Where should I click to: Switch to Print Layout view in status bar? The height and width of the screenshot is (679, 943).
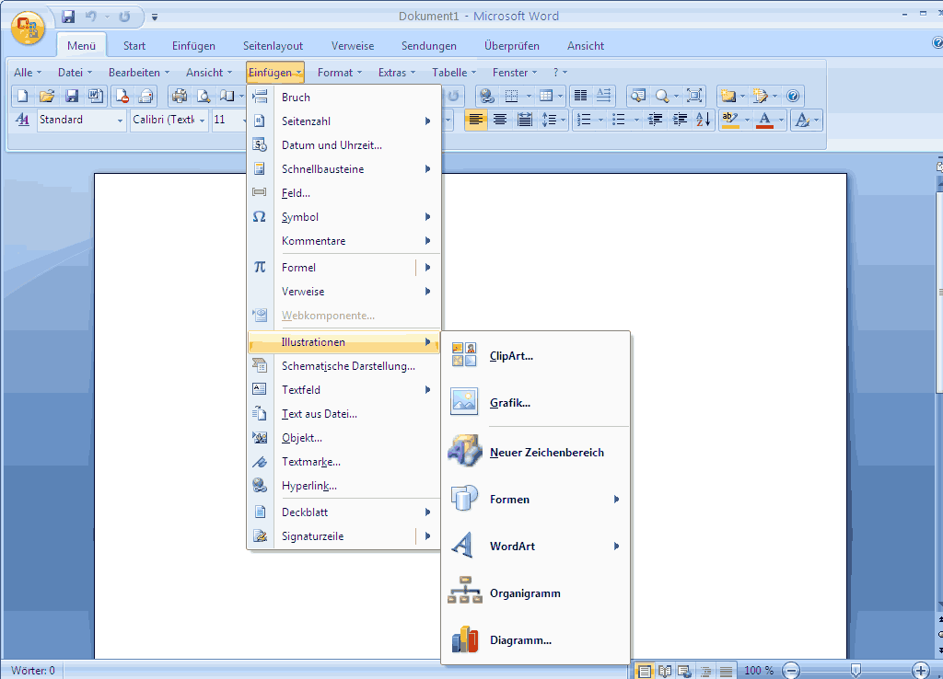[x=644, y=671]
